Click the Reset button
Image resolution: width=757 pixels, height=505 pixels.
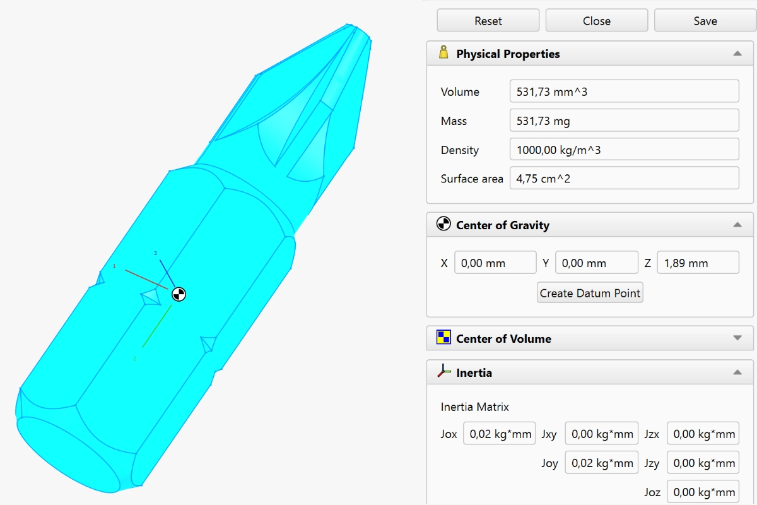coord(488,21)
